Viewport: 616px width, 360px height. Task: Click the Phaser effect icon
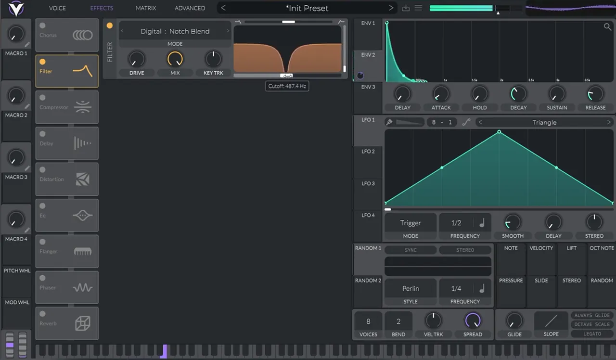pyautogui.click(x=82, y=288)
